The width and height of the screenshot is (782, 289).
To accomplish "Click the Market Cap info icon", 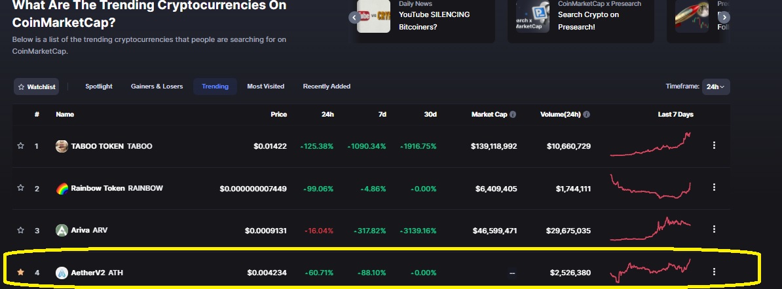I will [x=513, y=114].
